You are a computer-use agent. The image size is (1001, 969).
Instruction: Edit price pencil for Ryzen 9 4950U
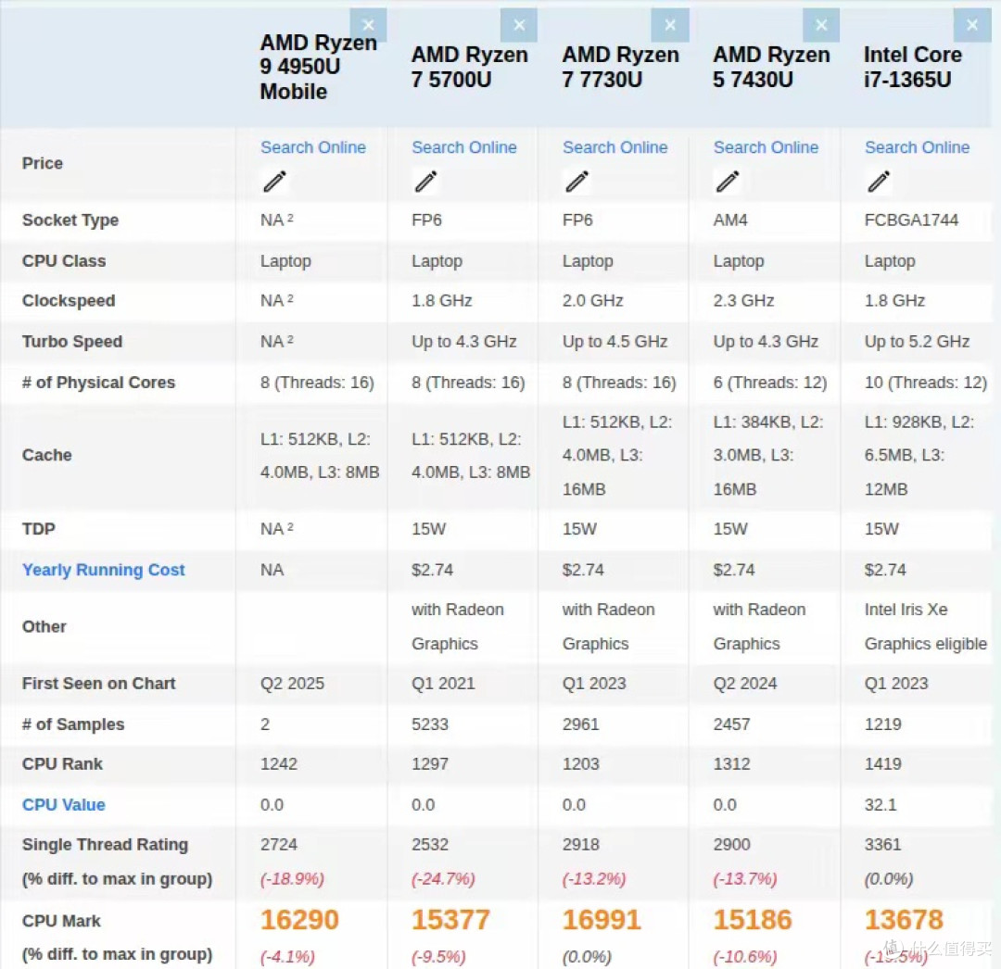[x=275, y=182]
